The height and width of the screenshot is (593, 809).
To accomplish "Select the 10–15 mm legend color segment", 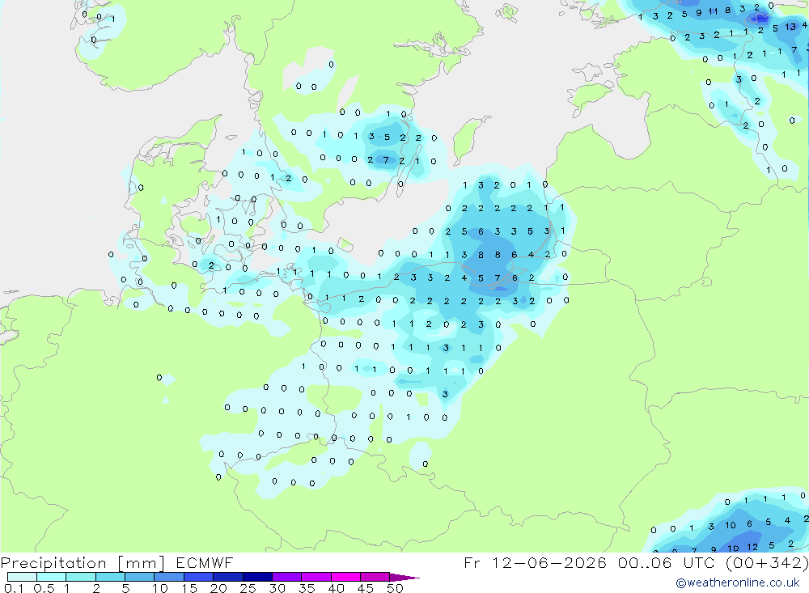I will pyautogui.click(x=169, y=577).
